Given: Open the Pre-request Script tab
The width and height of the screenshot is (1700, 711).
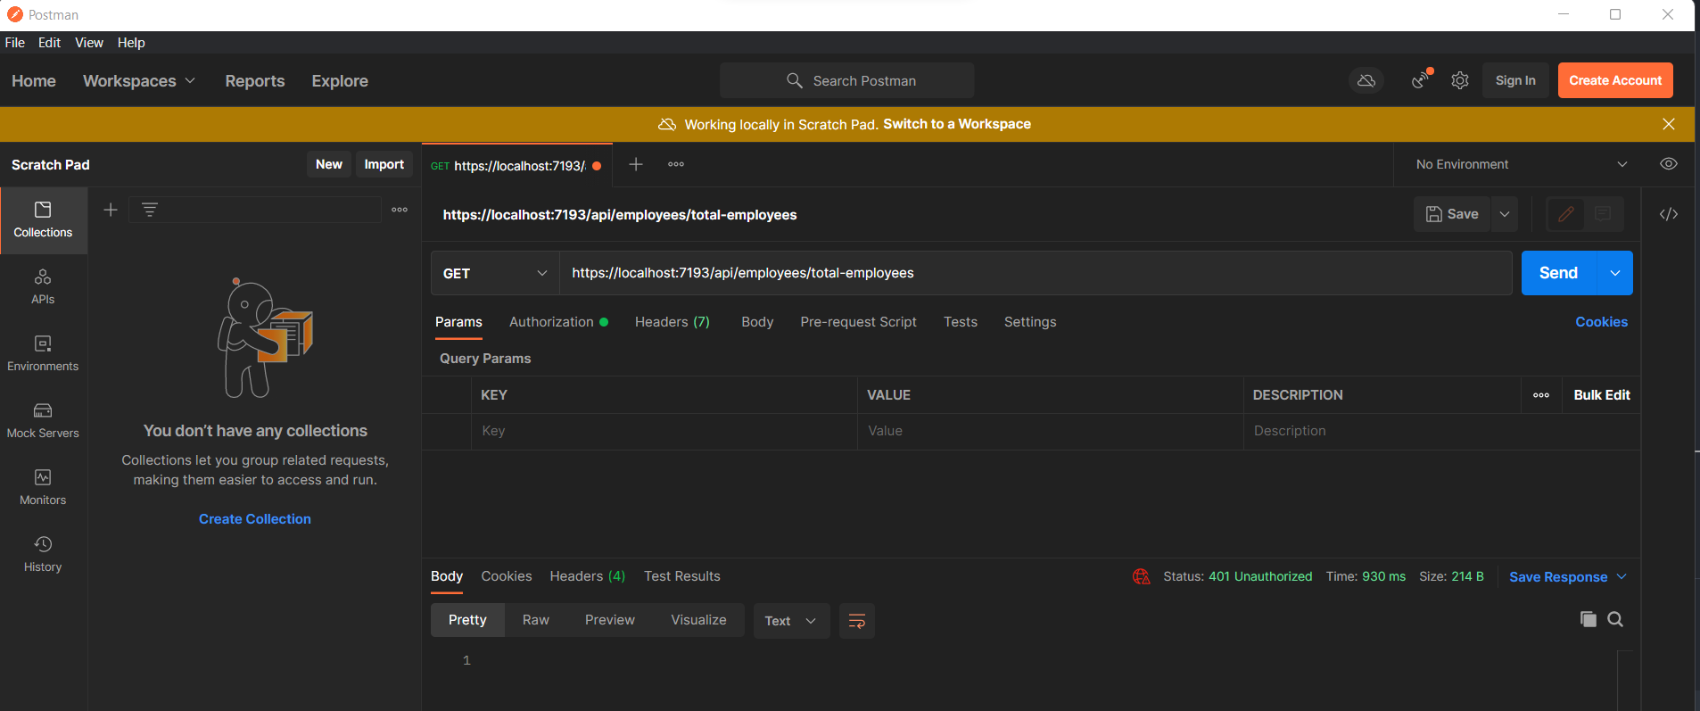Looking at the screenshot, I should coord(858,322).
